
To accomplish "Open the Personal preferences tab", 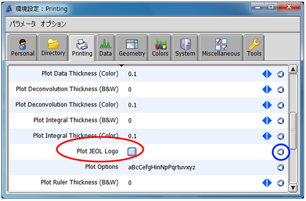I will [22, 48].
